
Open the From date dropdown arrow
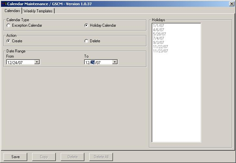click(x=37, y=62)
